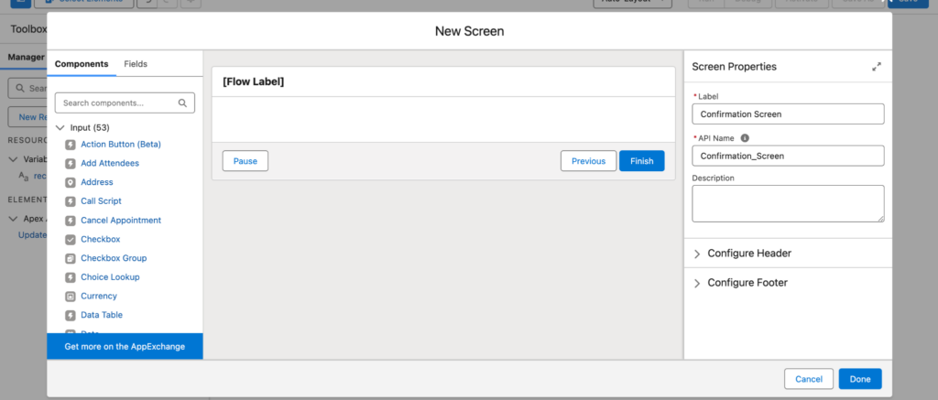
Task: Select the Action Button (Beta) component icon
Action: pyautogui.click(x=71, y=145)
